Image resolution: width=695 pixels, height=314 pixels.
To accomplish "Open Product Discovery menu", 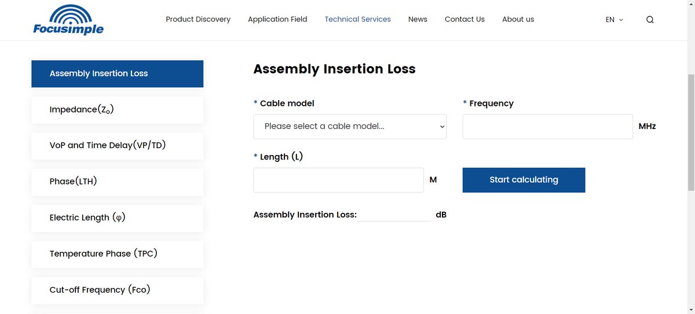I will point(198,19).
